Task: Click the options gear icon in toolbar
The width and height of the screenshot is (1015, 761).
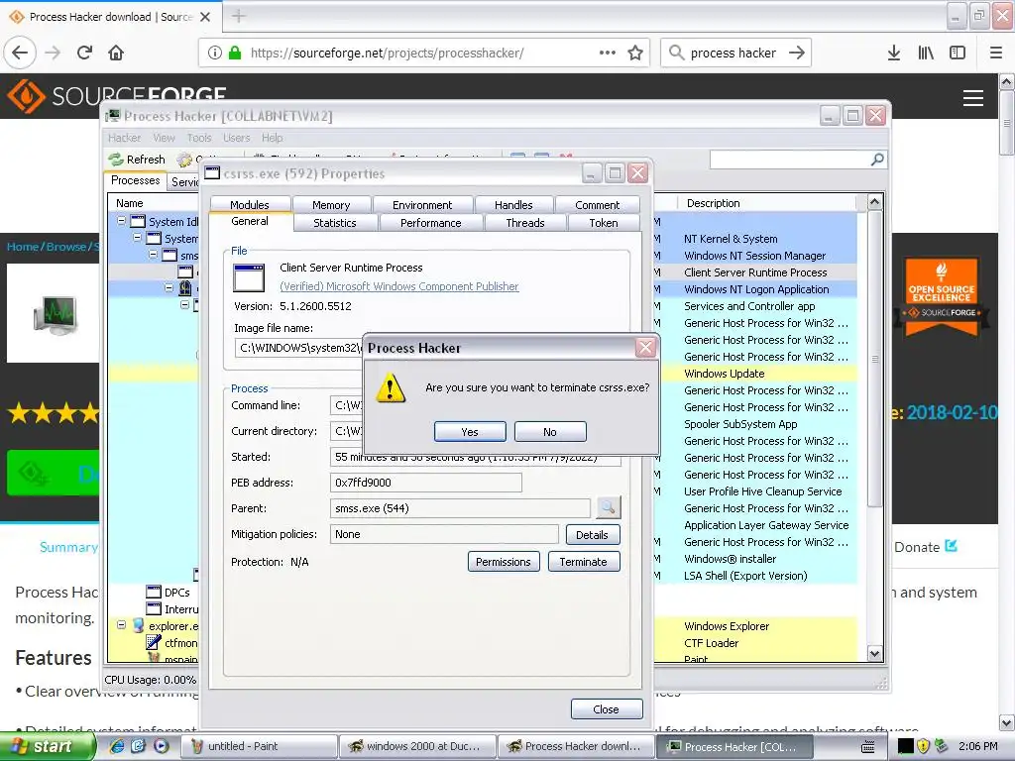Action: (x=184, y=160)
